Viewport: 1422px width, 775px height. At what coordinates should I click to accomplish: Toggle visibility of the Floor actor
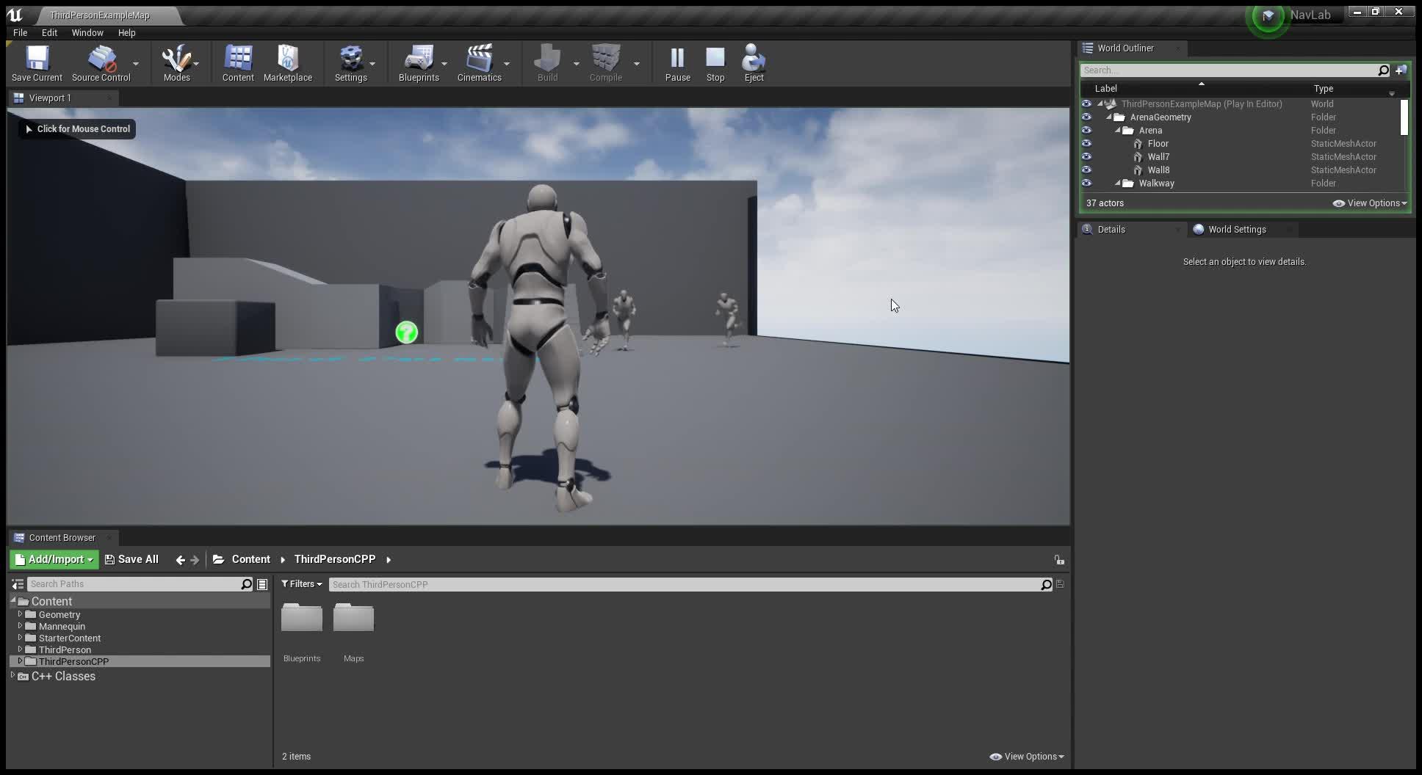tap(1087, 143)
